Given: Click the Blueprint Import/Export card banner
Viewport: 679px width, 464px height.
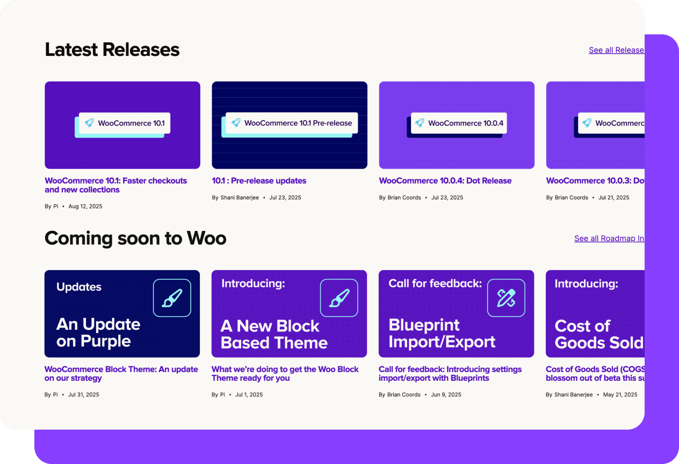Looking at the screenshot, I should coord(456,313).
